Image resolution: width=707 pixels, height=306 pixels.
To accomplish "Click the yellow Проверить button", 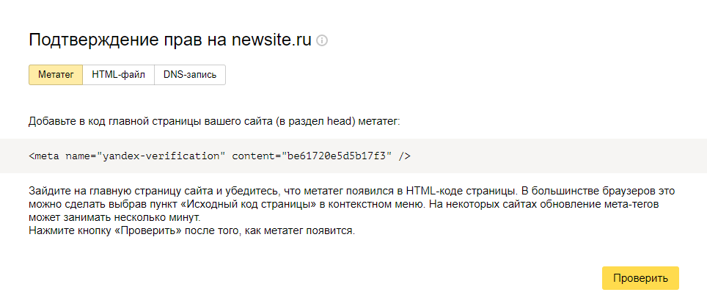I will tap(640, 278).
